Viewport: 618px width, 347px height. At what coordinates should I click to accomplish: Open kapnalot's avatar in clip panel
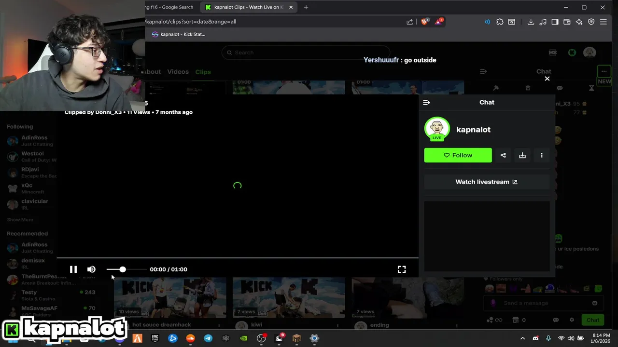[437, 129]
